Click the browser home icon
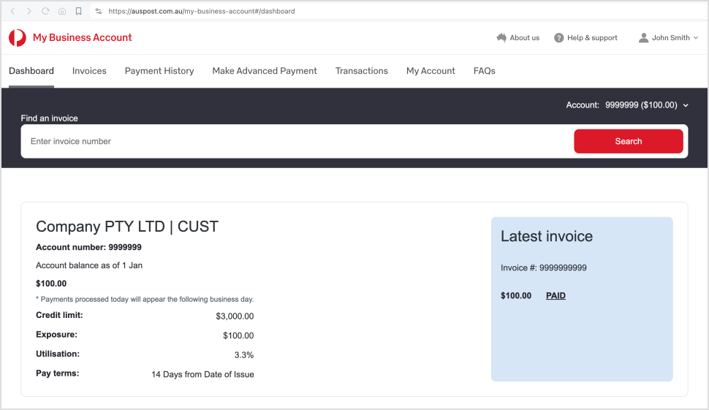 (62, 11)
